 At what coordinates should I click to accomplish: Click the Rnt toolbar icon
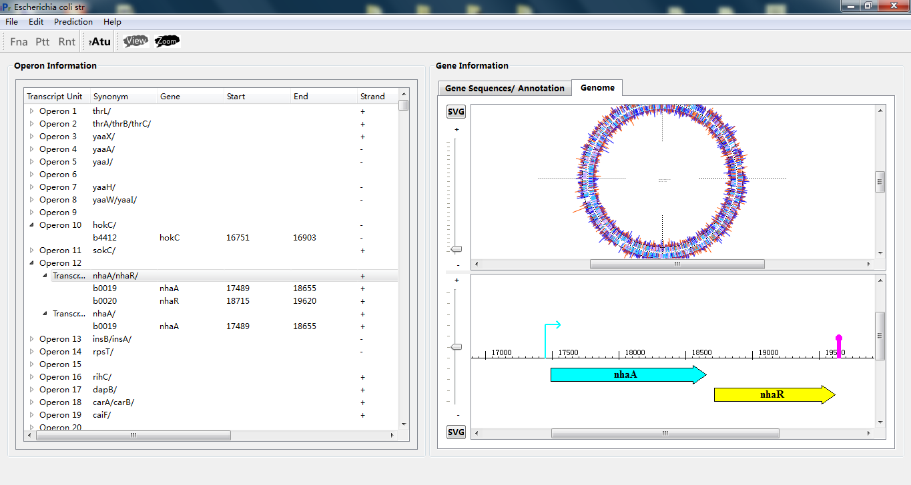[x=67, y=42]
